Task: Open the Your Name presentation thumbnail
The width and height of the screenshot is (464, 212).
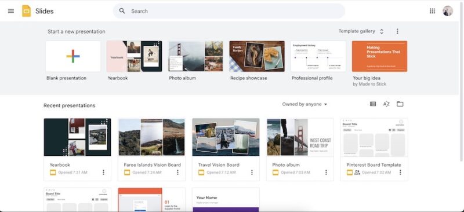Action: pyautogui.click(x=226, y=200)
